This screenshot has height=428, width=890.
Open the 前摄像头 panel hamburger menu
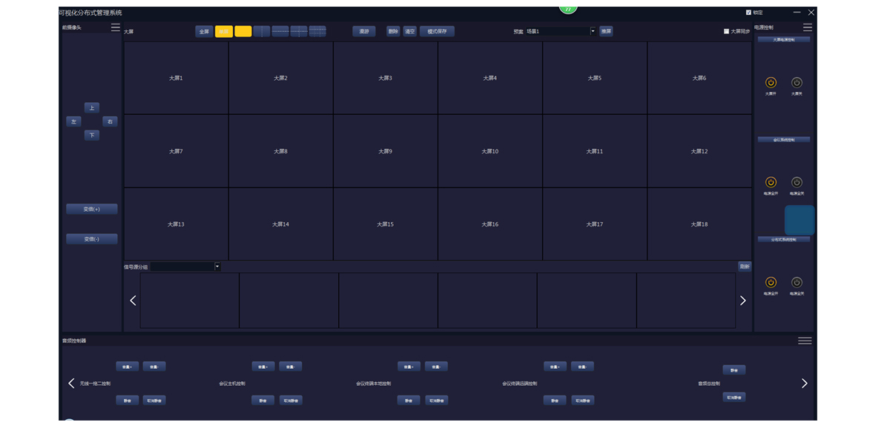click(x=116, y=27)
